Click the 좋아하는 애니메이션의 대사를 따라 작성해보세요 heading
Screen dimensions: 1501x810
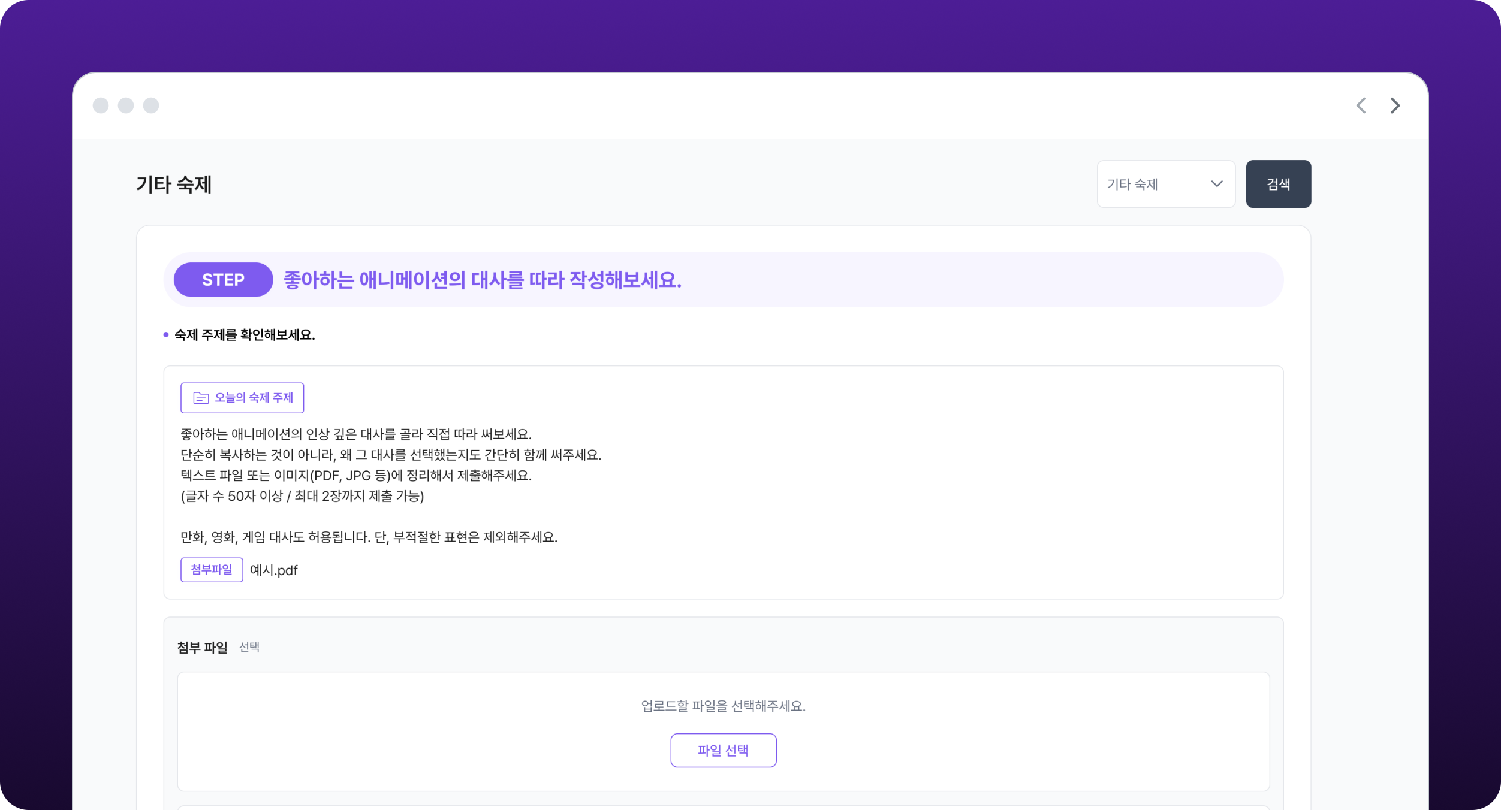(482, 280)
